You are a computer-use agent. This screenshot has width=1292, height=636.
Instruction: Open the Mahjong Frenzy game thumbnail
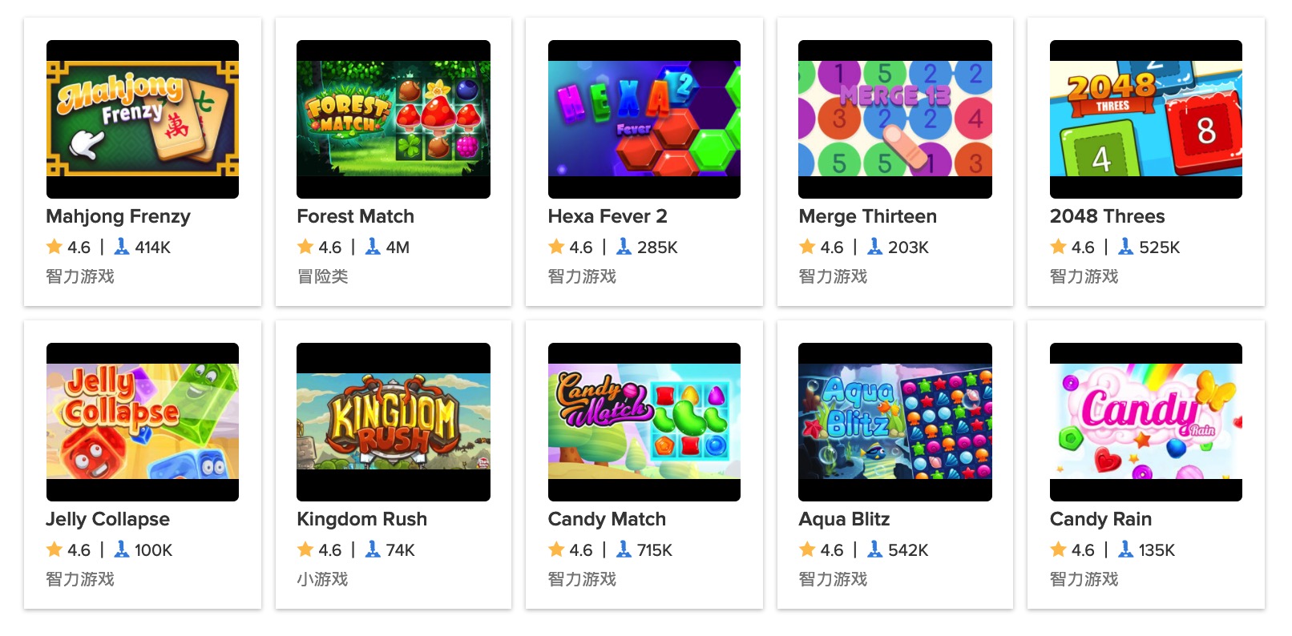click(143, 119)
